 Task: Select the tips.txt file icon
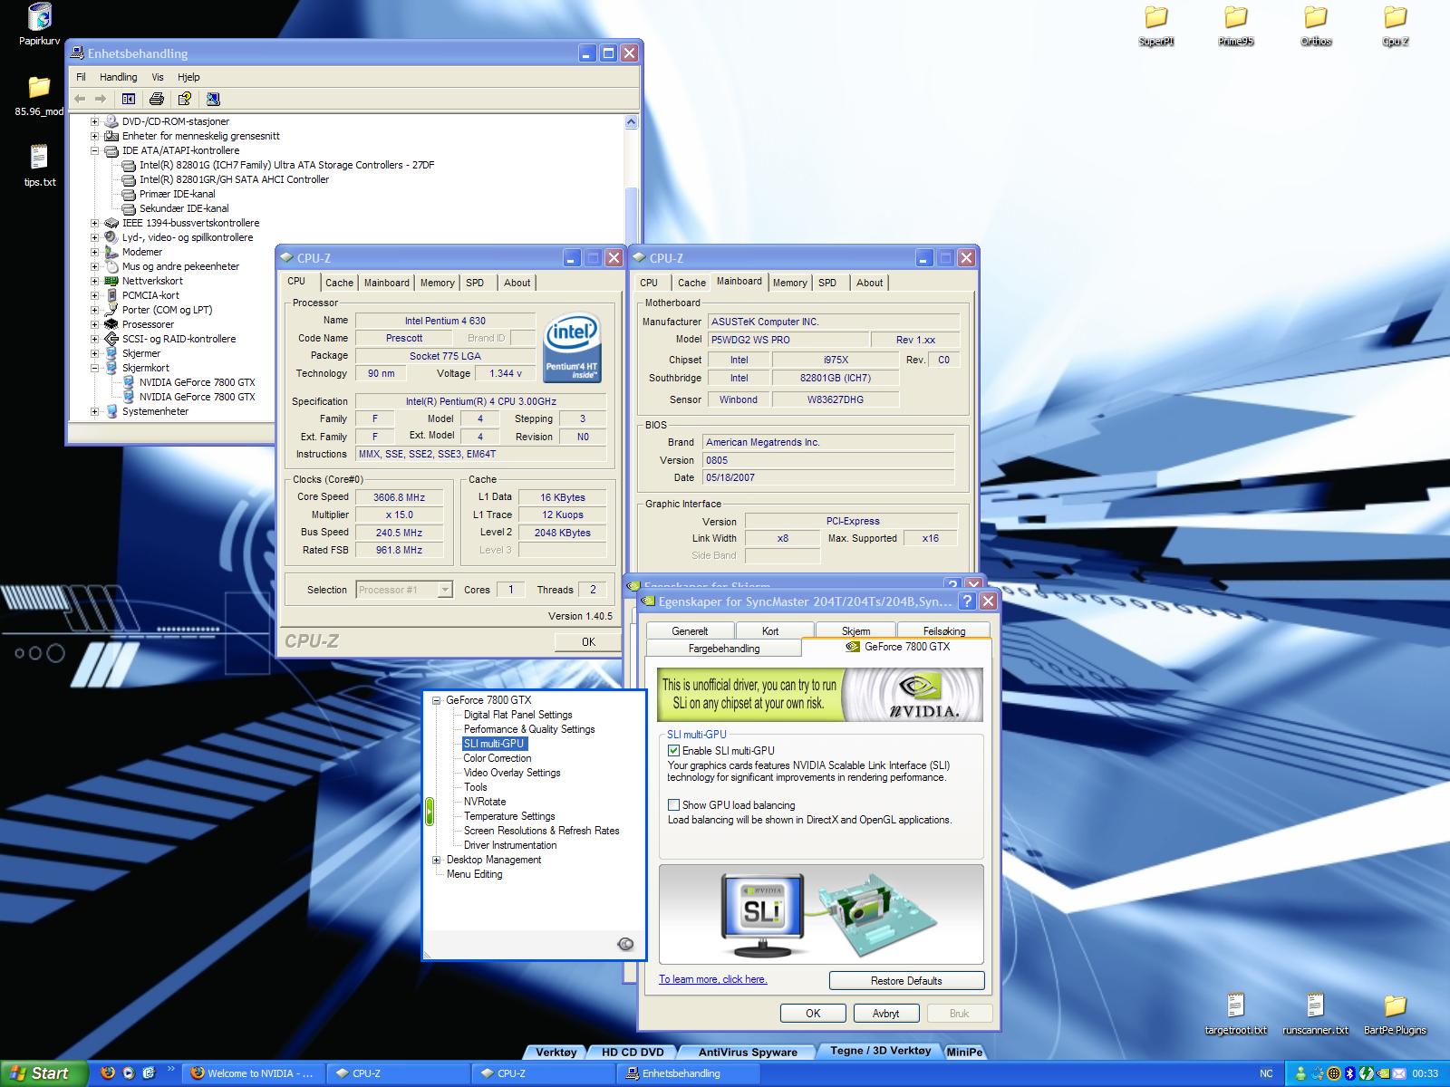(x=39, y=166)
